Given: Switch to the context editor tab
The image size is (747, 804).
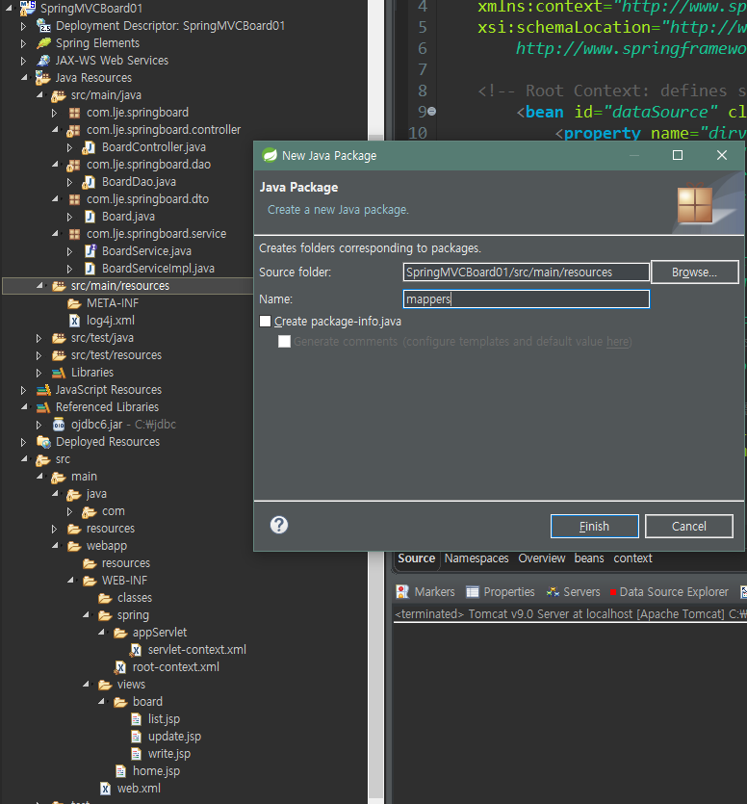Looking at the screenshot, I should 632,558.
